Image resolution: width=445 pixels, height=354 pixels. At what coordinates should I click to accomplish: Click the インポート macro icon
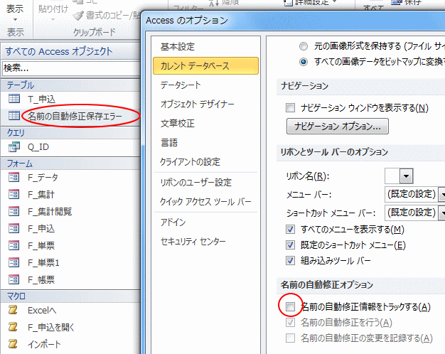13,344
